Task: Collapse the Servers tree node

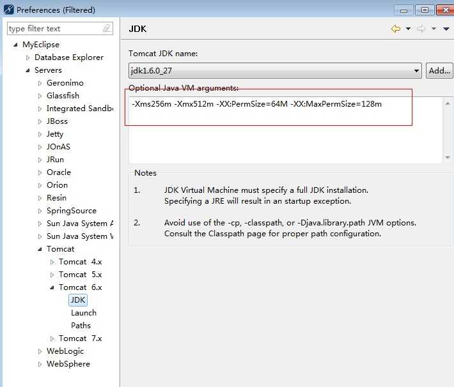Action: pos(27,70)
